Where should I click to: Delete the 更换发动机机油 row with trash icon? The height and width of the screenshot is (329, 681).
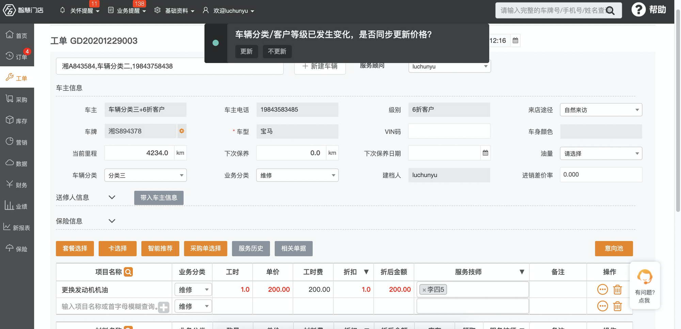pos(617,290)
